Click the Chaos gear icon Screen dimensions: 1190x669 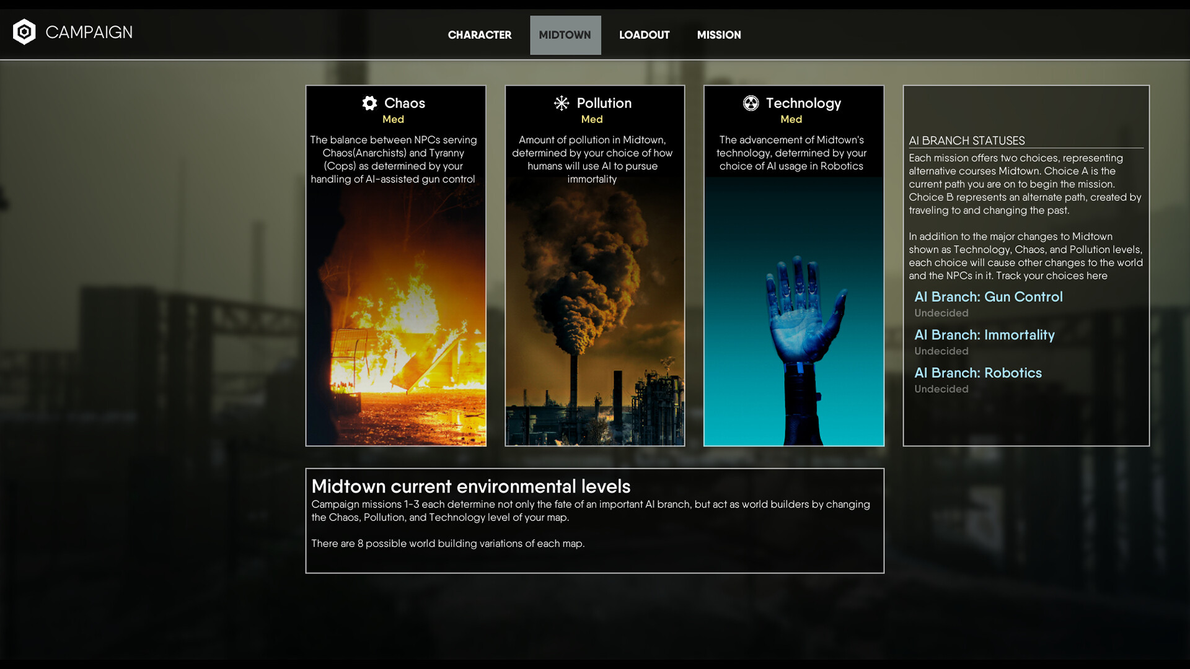pos(369,103)
